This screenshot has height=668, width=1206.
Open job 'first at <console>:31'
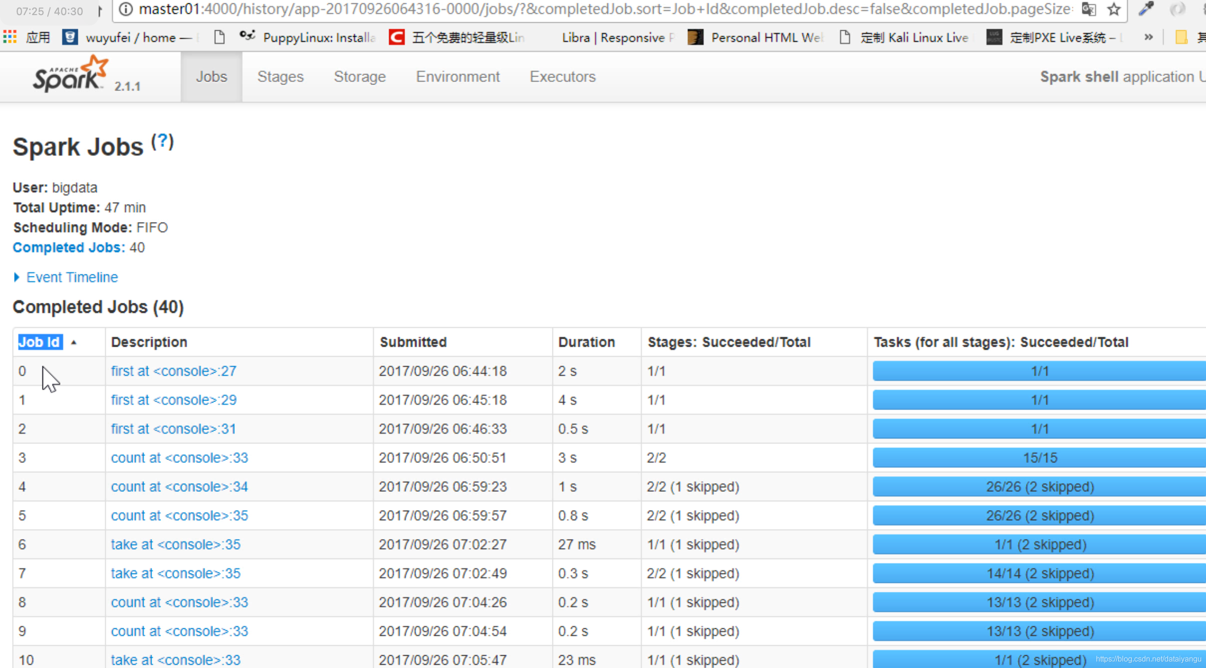(x=173, y=428)
